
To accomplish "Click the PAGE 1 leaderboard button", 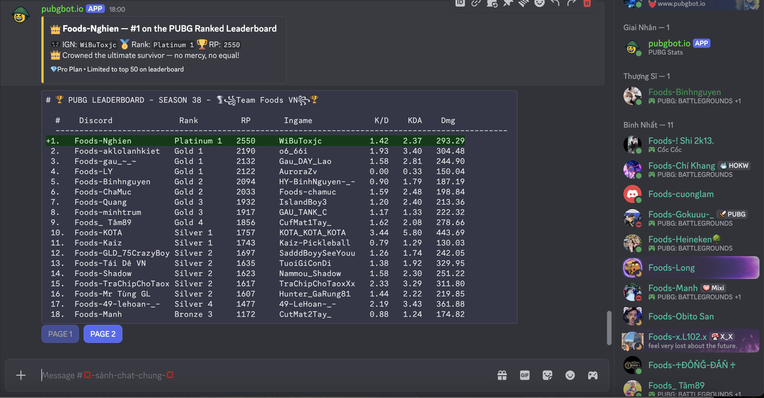I will pyautogui.click(x=60, y=334).
